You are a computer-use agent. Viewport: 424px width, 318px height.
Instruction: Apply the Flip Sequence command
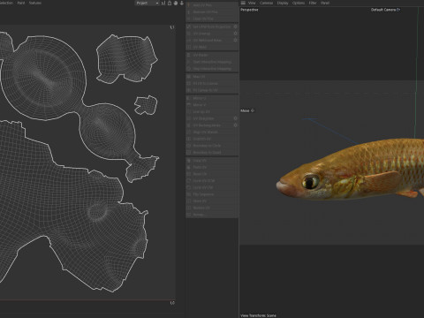pos(212,194)
